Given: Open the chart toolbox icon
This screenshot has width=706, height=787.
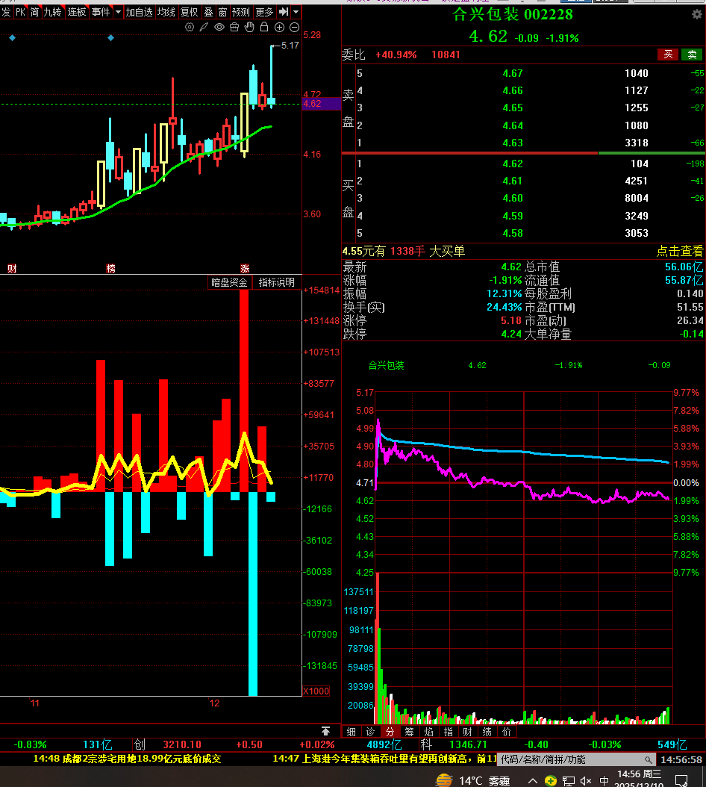Looking at the screenshot, I should (234, 27).
